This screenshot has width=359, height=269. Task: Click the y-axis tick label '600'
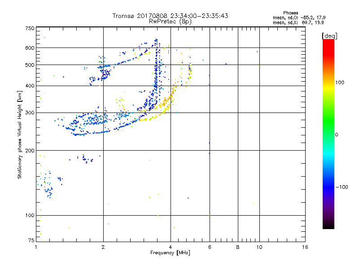[x=30, y=48]
